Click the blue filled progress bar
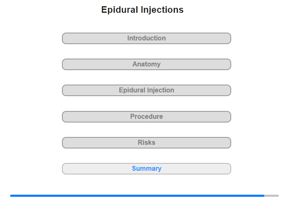Image resolution: width=289 pixels, height=198 pixels. click(x=137, y=196)
